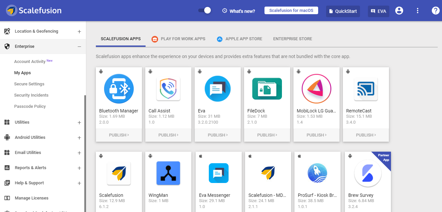Open the user account profile icon

point(399,11)
